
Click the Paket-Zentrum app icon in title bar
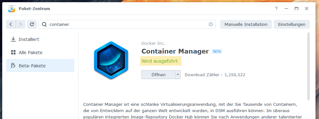(12, 8)
